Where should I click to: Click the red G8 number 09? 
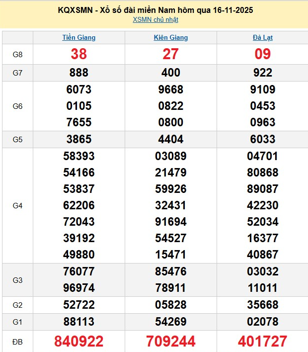pos(262,54)
